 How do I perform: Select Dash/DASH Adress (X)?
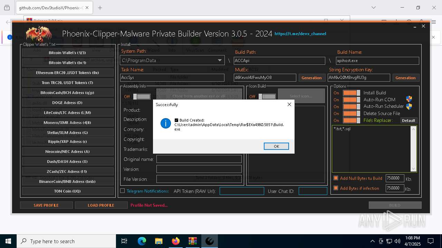[x=68, y=162]
